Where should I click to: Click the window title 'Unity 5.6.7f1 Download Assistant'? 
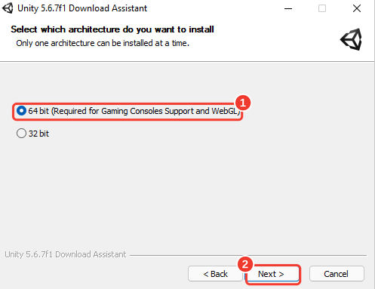[82, 8]
